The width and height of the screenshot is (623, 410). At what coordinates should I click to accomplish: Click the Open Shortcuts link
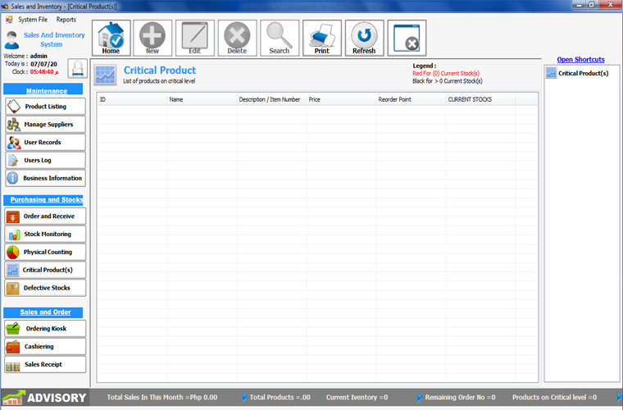tap(580, 60)
